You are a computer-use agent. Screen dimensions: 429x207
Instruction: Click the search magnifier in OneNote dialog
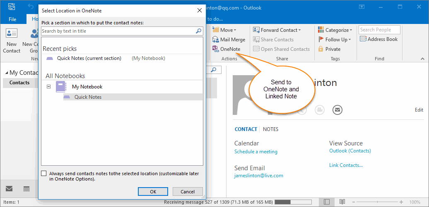tap(199, 31)
